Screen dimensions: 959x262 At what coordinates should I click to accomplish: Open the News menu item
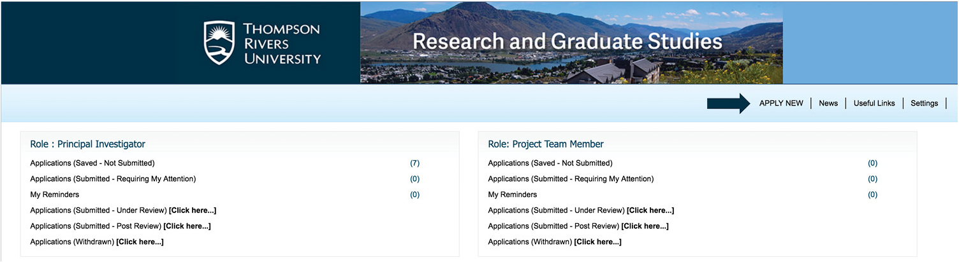point(828,103)
